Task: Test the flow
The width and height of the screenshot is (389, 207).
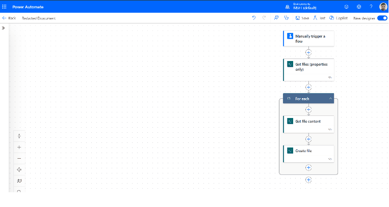Action: (319, 18)
